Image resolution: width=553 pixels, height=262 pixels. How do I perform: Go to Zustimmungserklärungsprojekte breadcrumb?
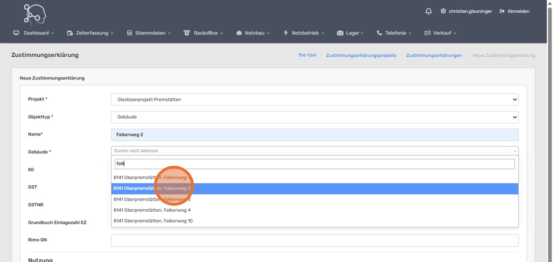click(x=361, y=55)
